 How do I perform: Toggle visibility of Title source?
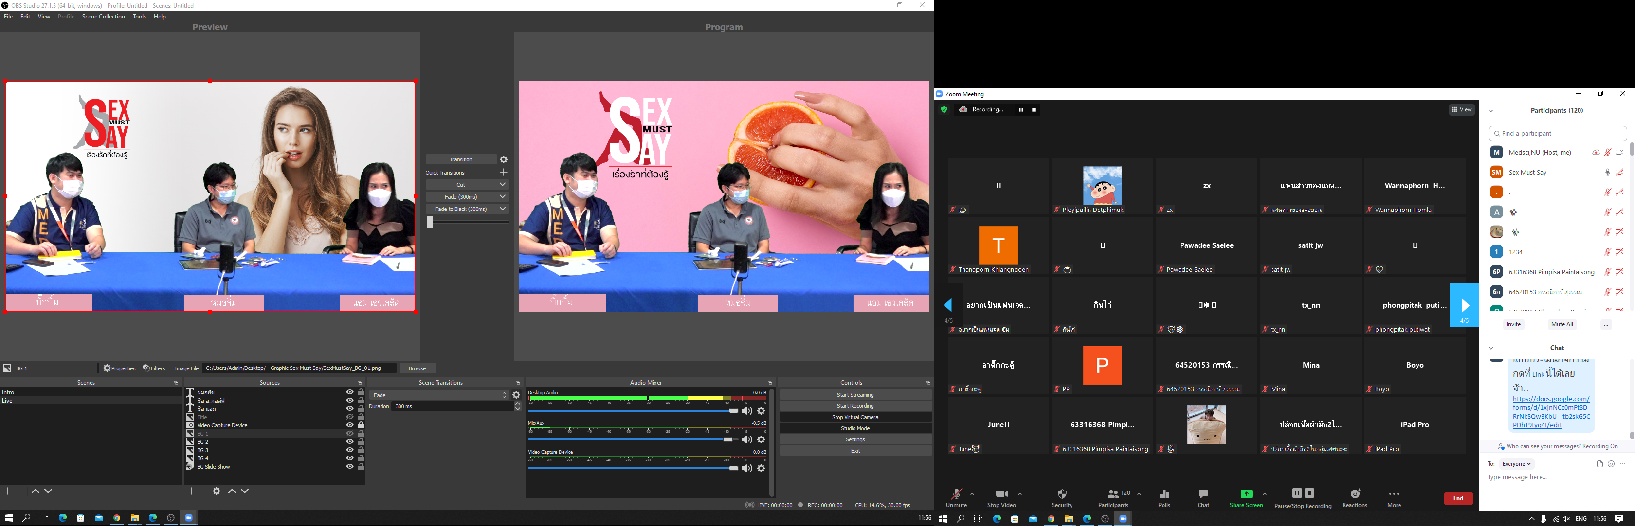[x=349, y=417]
